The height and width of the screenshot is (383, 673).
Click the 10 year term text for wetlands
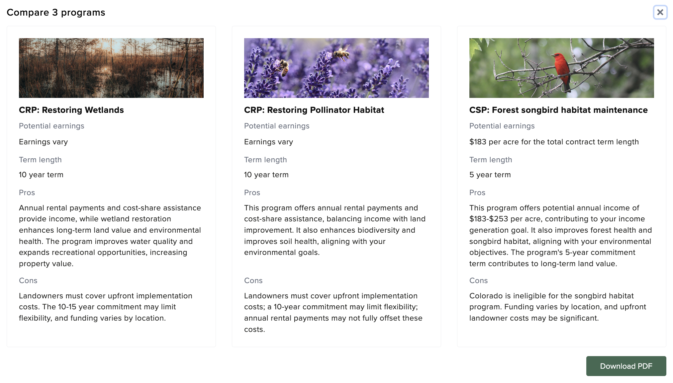[41, 175]
